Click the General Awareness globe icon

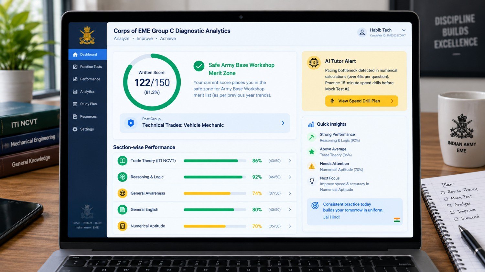pos(122,193)
